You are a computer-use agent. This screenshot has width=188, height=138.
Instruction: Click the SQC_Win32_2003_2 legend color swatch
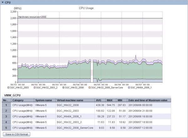[35, 88]
